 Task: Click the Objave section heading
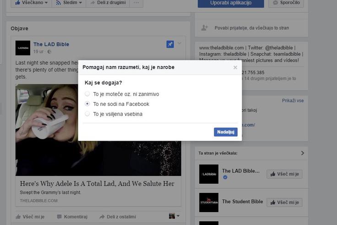click(x=19, y=28)
